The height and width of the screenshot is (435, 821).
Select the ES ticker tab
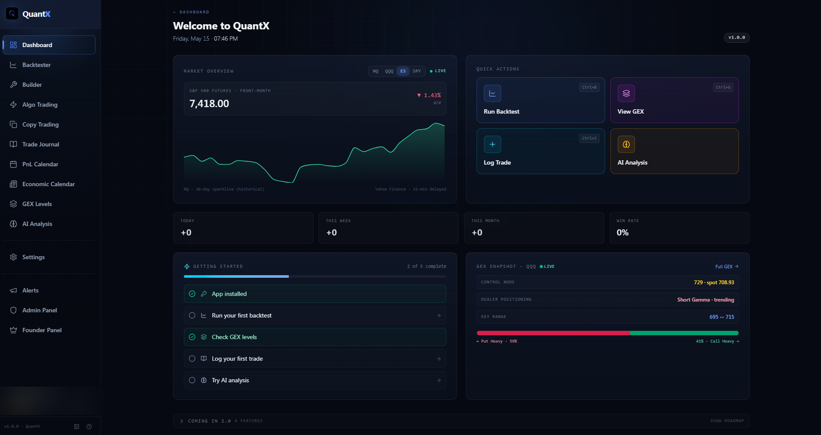coord(403,71)
